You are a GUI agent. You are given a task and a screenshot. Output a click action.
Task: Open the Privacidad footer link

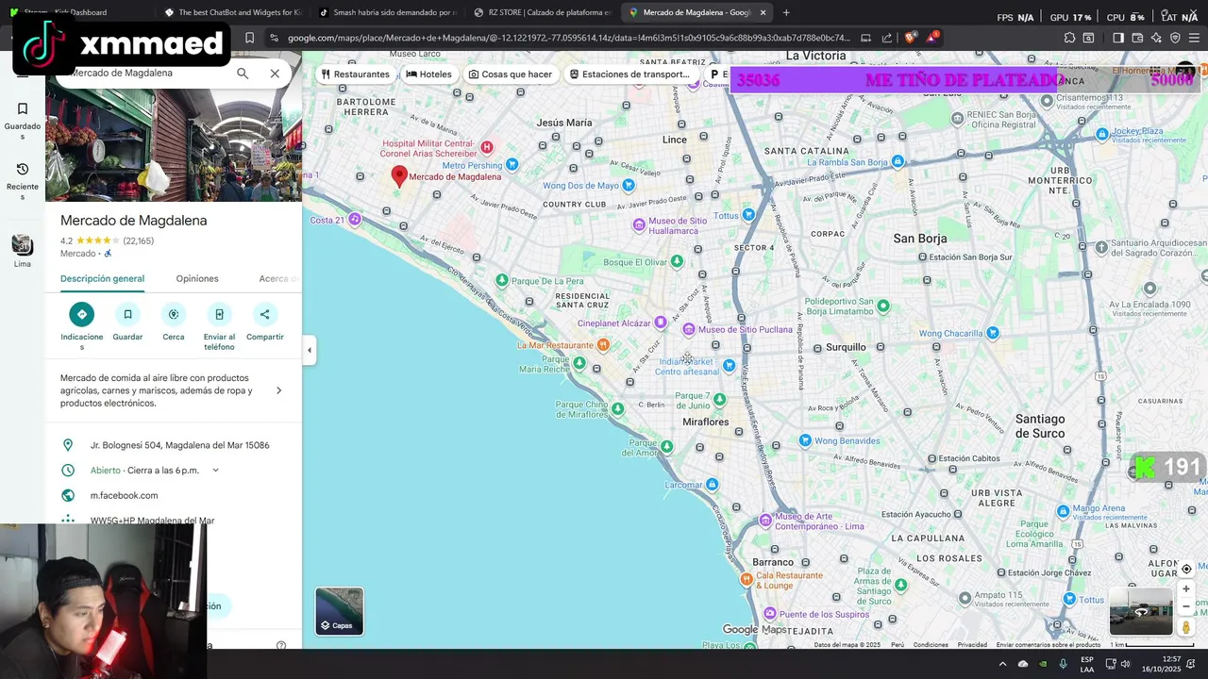coord(972,645)
